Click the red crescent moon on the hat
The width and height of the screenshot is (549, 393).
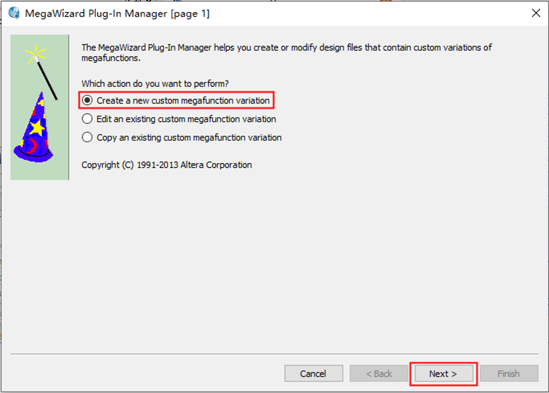[x=31, y=147]
